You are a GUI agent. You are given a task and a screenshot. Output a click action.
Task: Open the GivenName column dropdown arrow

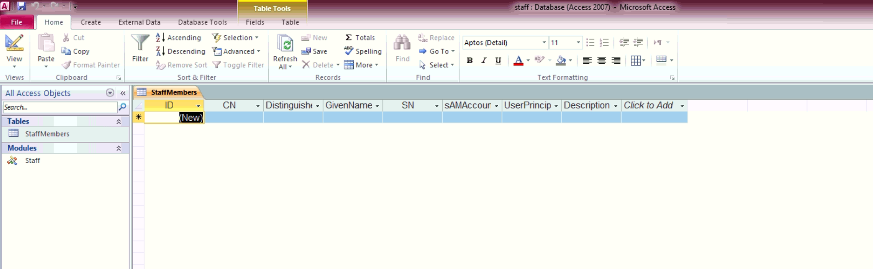[377, 106]
